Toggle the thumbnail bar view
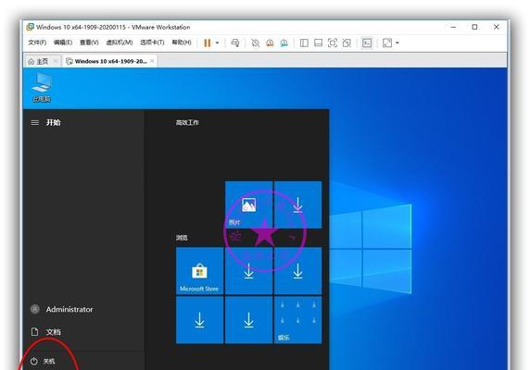This screenshot has width=530, height=370. tap(318, 43)
